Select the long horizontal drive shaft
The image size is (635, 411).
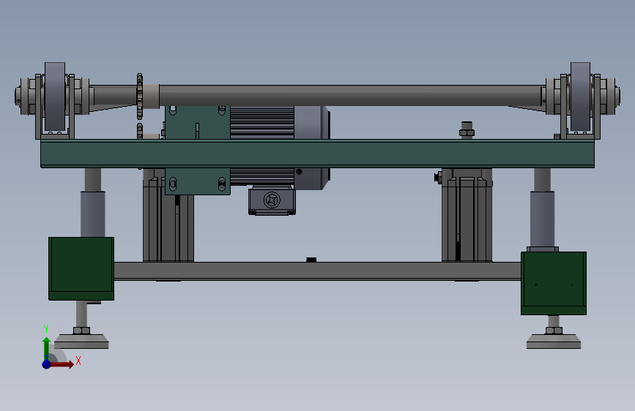(x=351, y=96)
